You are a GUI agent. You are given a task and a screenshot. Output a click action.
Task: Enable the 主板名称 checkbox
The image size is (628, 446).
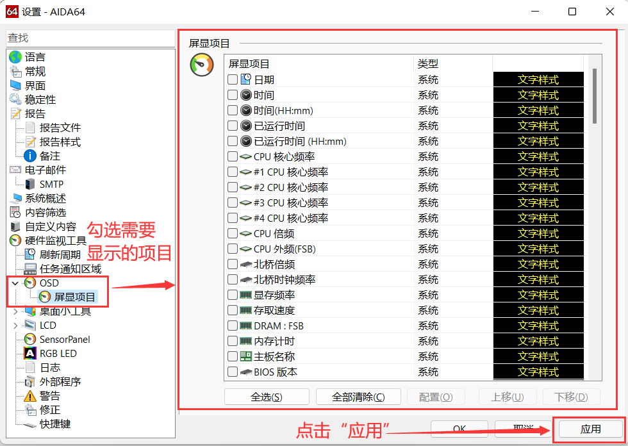[x=232, y=356]
